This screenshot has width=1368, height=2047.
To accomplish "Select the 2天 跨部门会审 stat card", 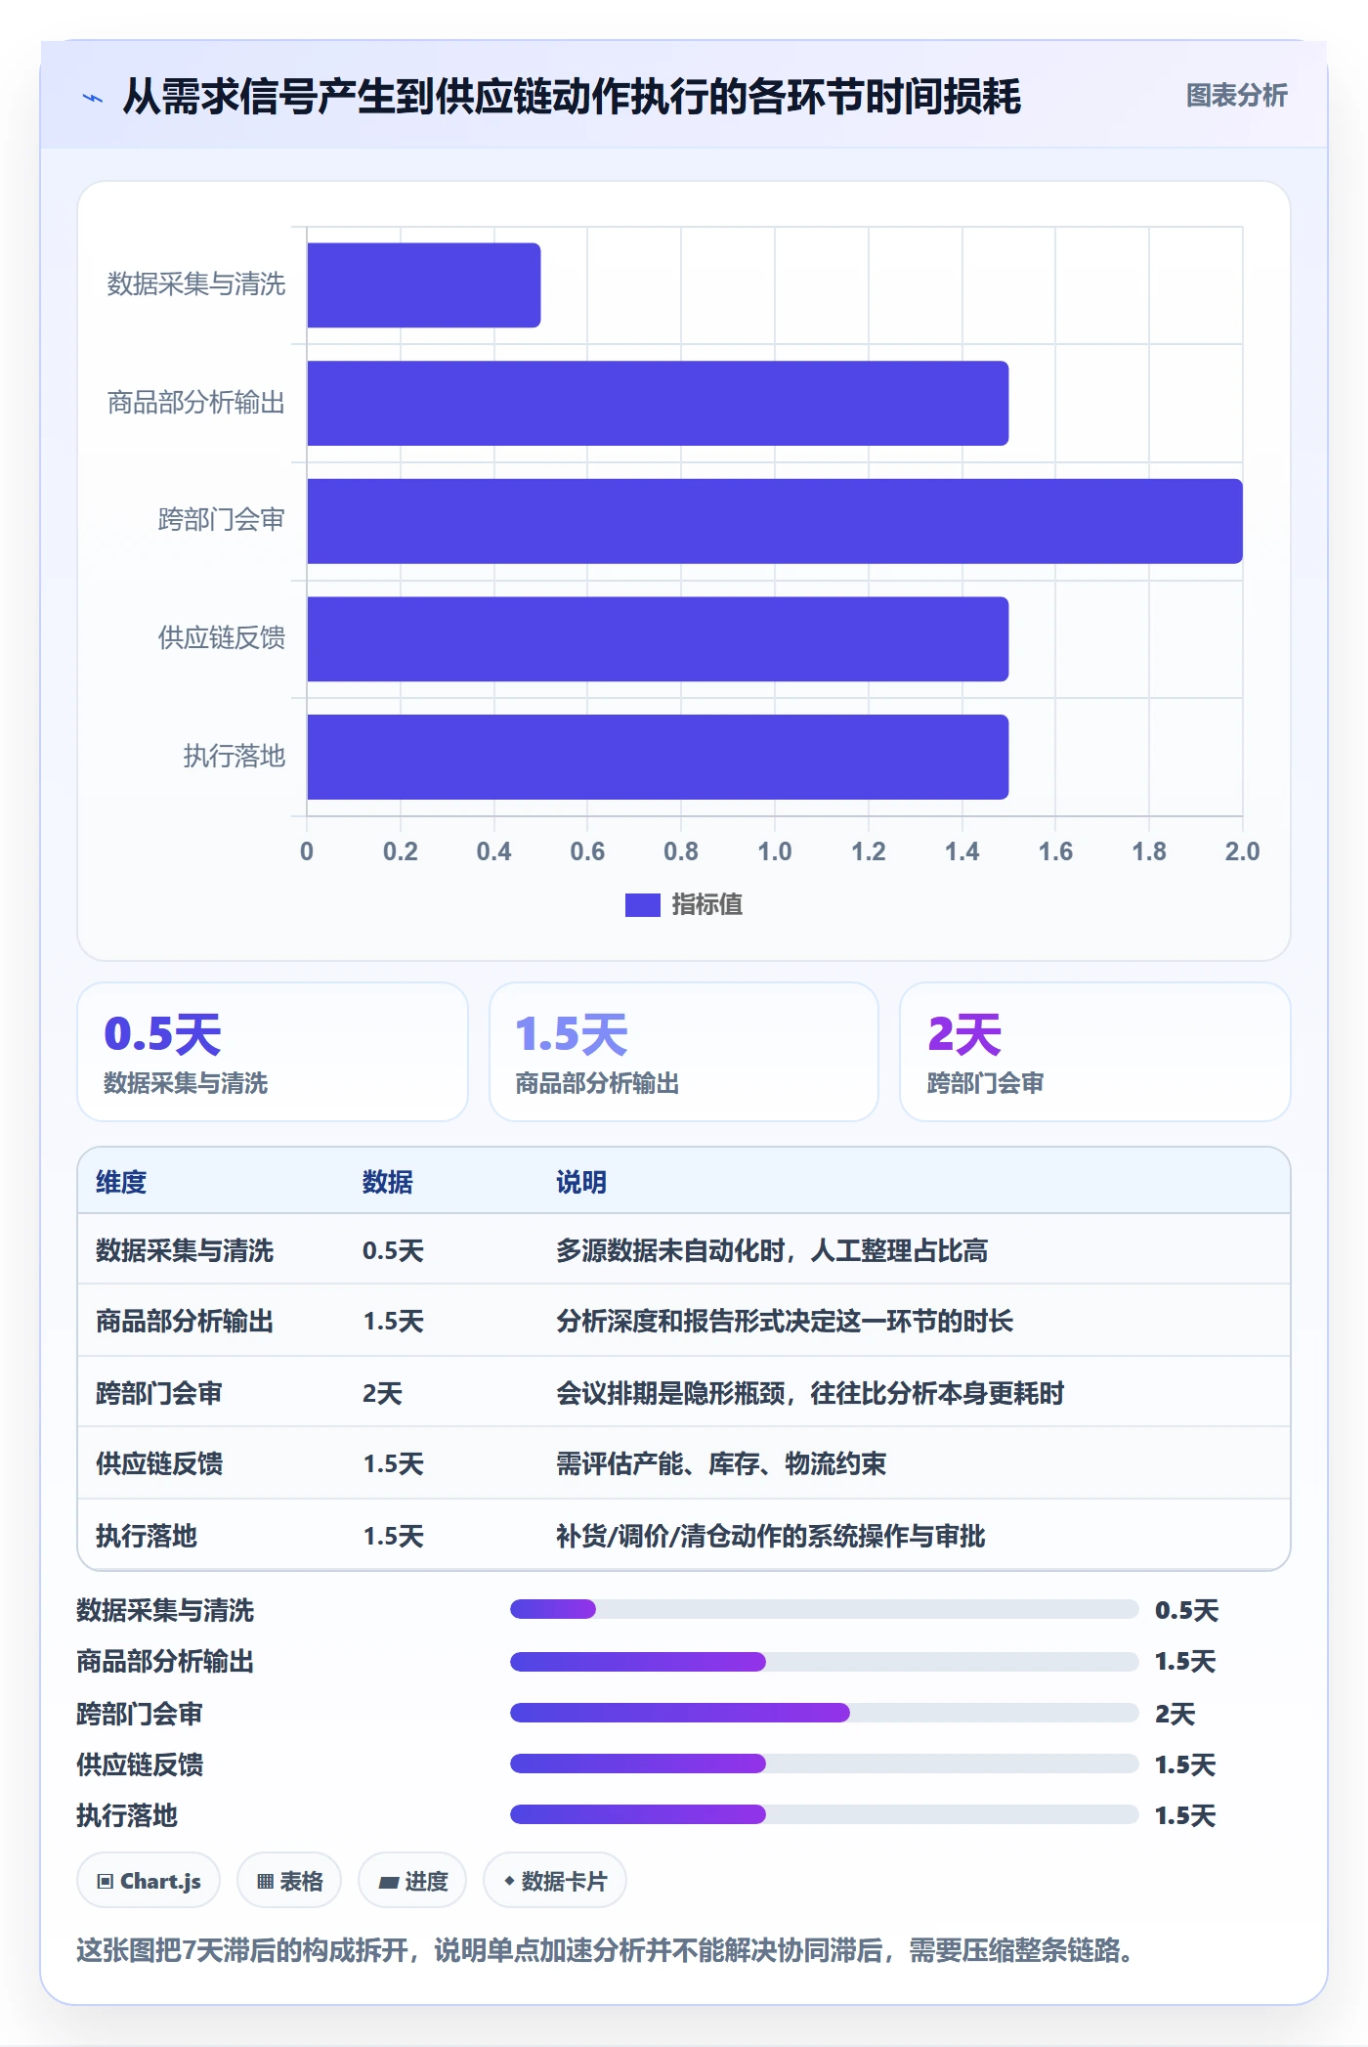I will tap(1095, 1052).
